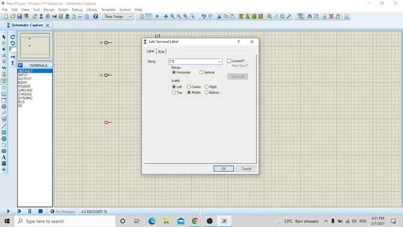Click the blue Pan/center-at-cursor plus icon
Screen dimensions: 403x227
[166, 16]
